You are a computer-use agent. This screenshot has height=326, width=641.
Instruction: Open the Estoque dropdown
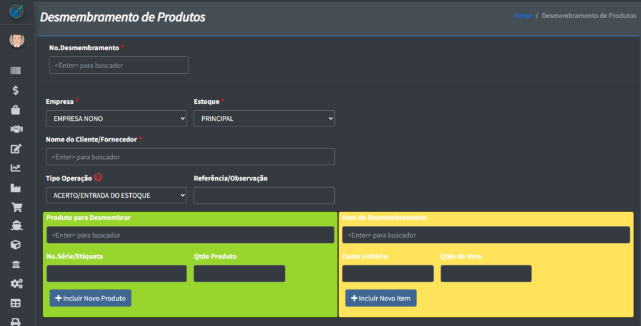pyautogui.click(x=264, y=118)
